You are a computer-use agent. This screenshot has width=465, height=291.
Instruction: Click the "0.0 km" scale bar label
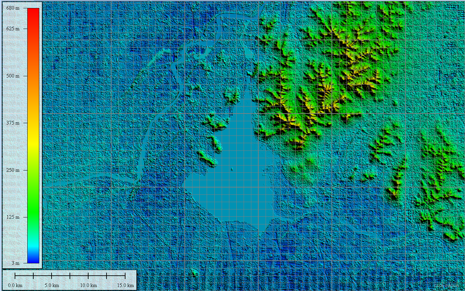[15, 285]
